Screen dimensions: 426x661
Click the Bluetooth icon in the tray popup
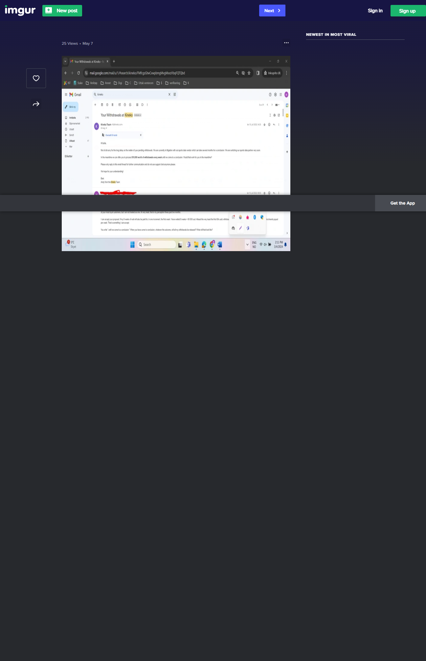click(x=255, y=217)
